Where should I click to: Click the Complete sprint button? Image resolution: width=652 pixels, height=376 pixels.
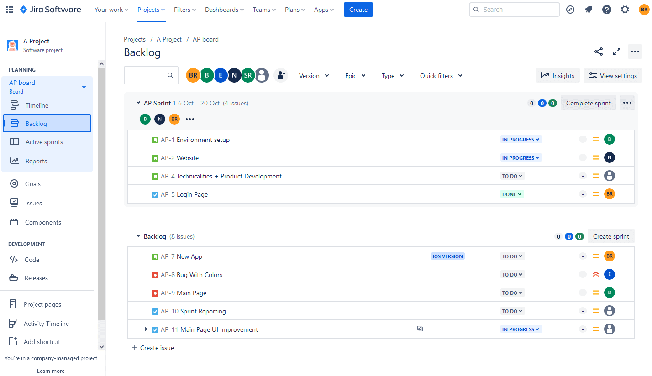[x=588, y=103]
